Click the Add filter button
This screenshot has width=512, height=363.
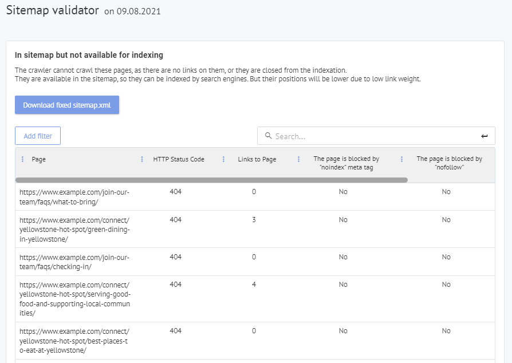pos(38,136)
